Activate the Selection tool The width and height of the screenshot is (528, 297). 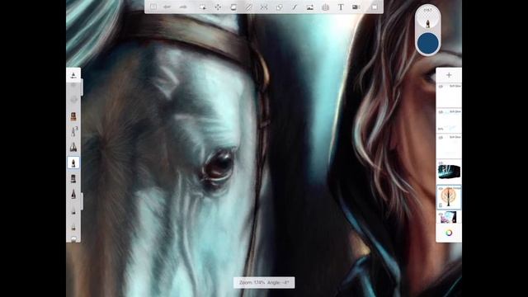(203, 7)
